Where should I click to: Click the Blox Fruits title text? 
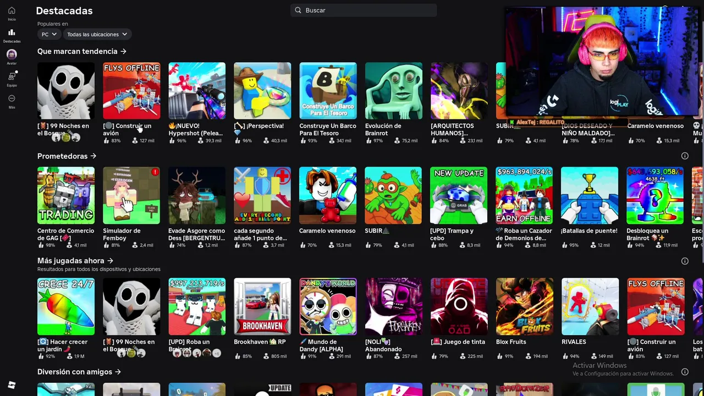click(x=511, y=342)
